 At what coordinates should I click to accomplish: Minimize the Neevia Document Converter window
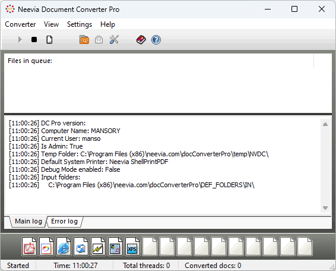268,10
